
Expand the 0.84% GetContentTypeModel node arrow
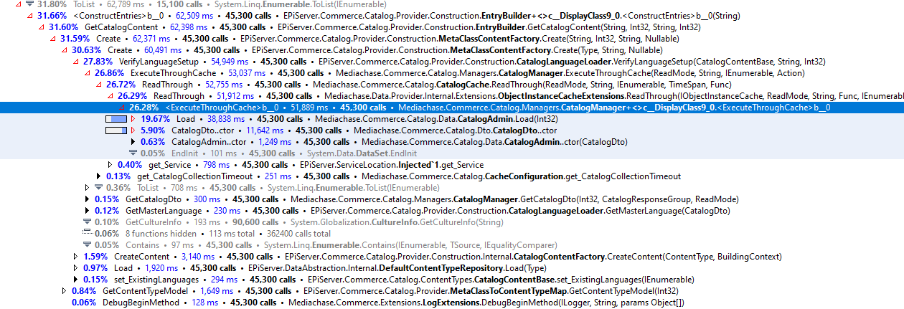pyautogui.click(x=65, y=290)
